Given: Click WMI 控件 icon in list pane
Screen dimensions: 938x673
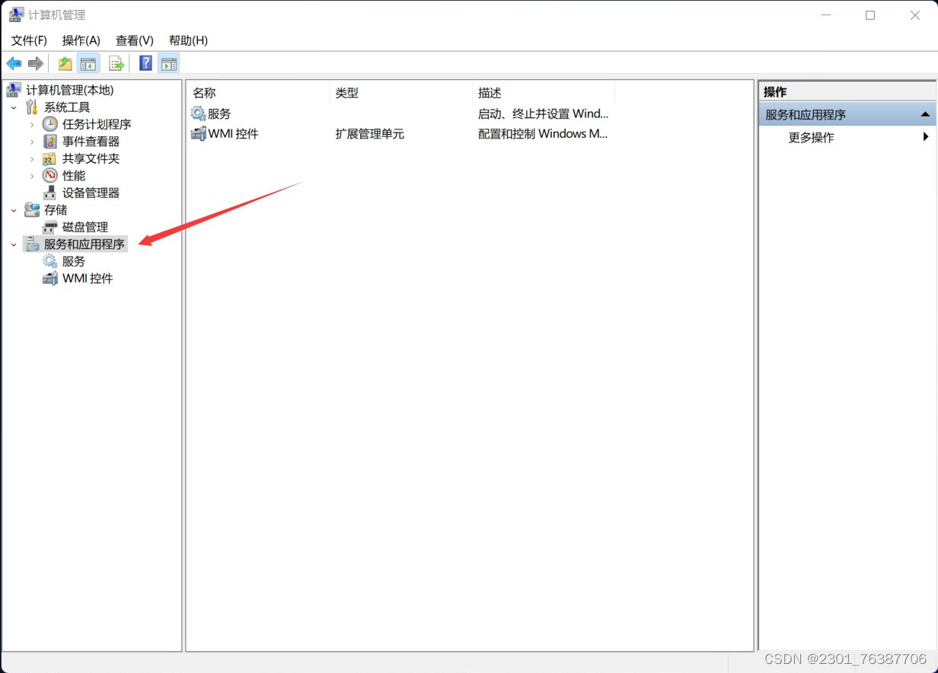Looking at the screenshot, I should pos(198,134).
